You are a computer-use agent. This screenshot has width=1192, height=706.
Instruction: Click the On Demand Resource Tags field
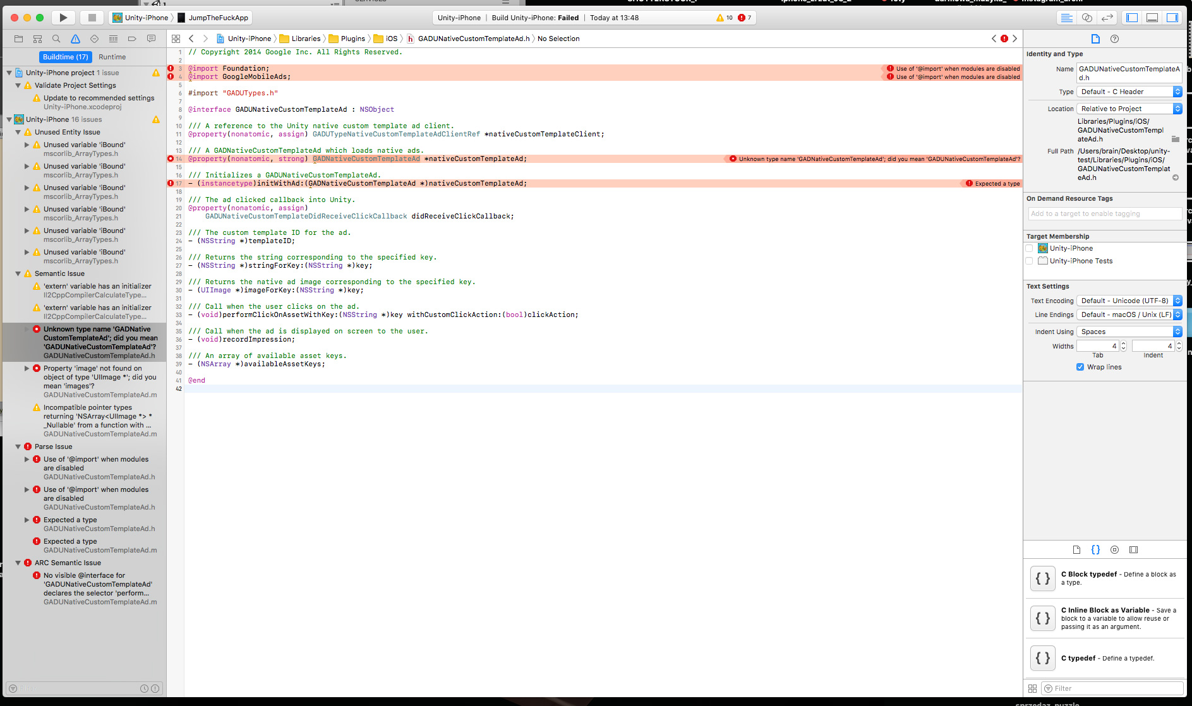[1105, 213]
